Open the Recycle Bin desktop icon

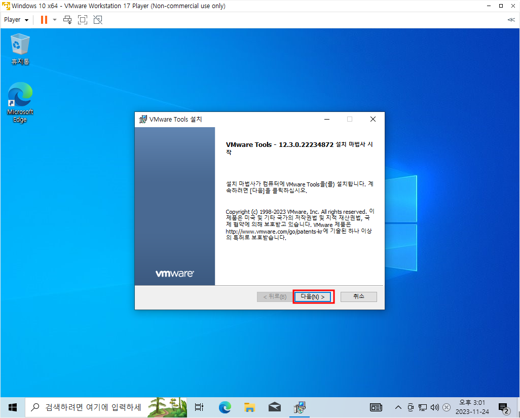[20, 49]
